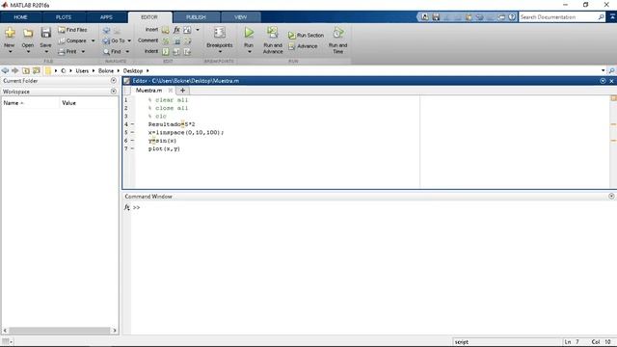Viewport: 617px width, 347px height.
Task: Click the Open folder icon
Action: 28,33
